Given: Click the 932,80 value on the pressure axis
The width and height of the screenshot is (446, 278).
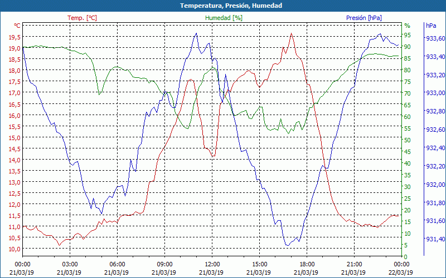Looking at the screenshot, I should click(435, 111).
